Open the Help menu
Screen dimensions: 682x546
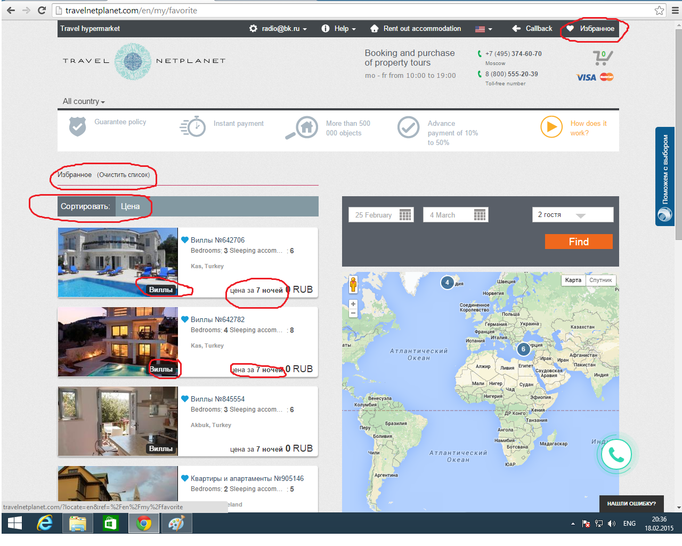(x=338, y=29)
